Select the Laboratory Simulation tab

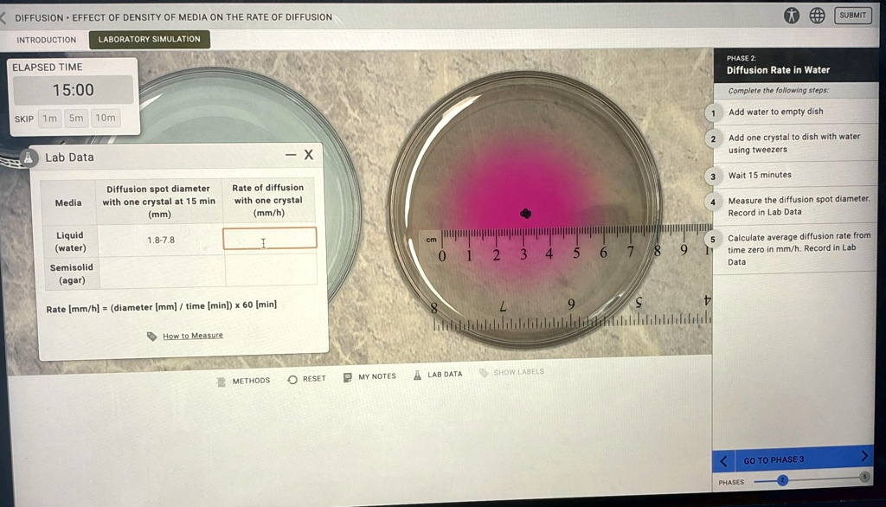[x=149, y=39]
